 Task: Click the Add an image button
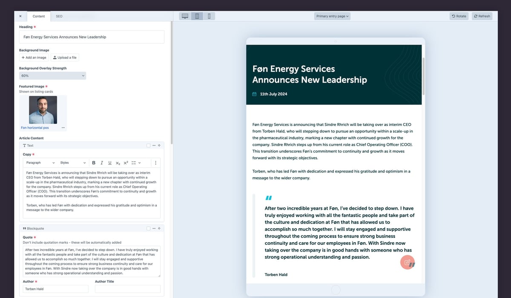(34, 57)
